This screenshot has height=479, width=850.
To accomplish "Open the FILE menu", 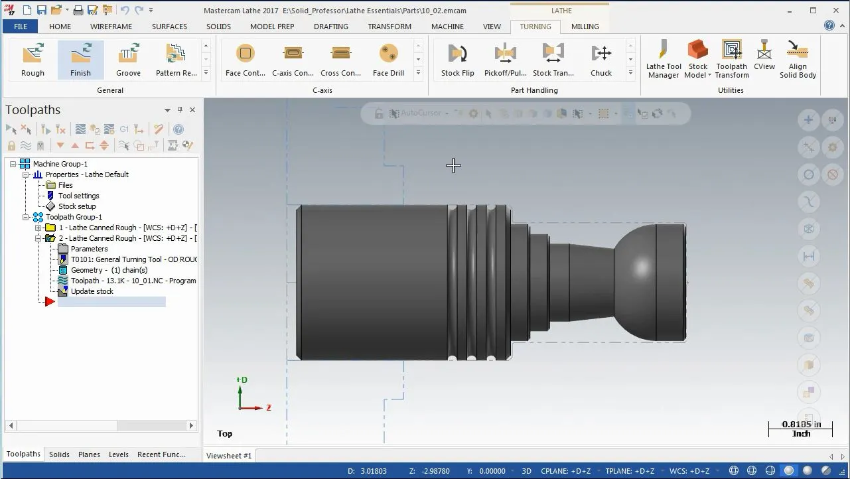I will point(21,27).
